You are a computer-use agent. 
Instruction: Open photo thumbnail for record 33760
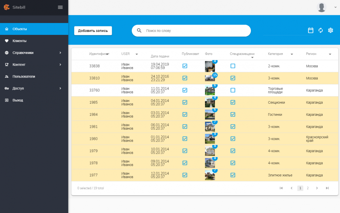pyautogui.click(x=210, y=90)
